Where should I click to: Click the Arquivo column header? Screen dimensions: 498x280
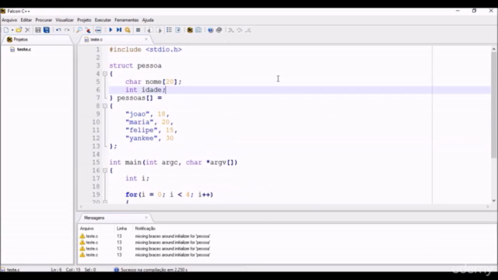click(x=86, y=229)
